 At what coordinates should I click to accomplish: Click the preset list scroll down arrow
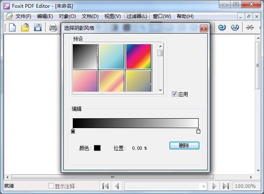160,90
